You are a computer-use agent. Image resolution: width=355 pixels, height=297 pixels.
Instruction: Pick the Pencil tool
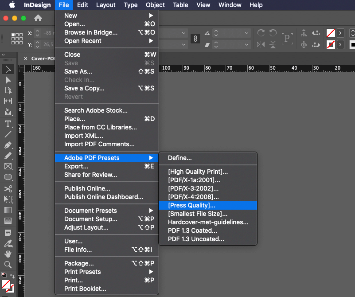[x=8, y=156]
